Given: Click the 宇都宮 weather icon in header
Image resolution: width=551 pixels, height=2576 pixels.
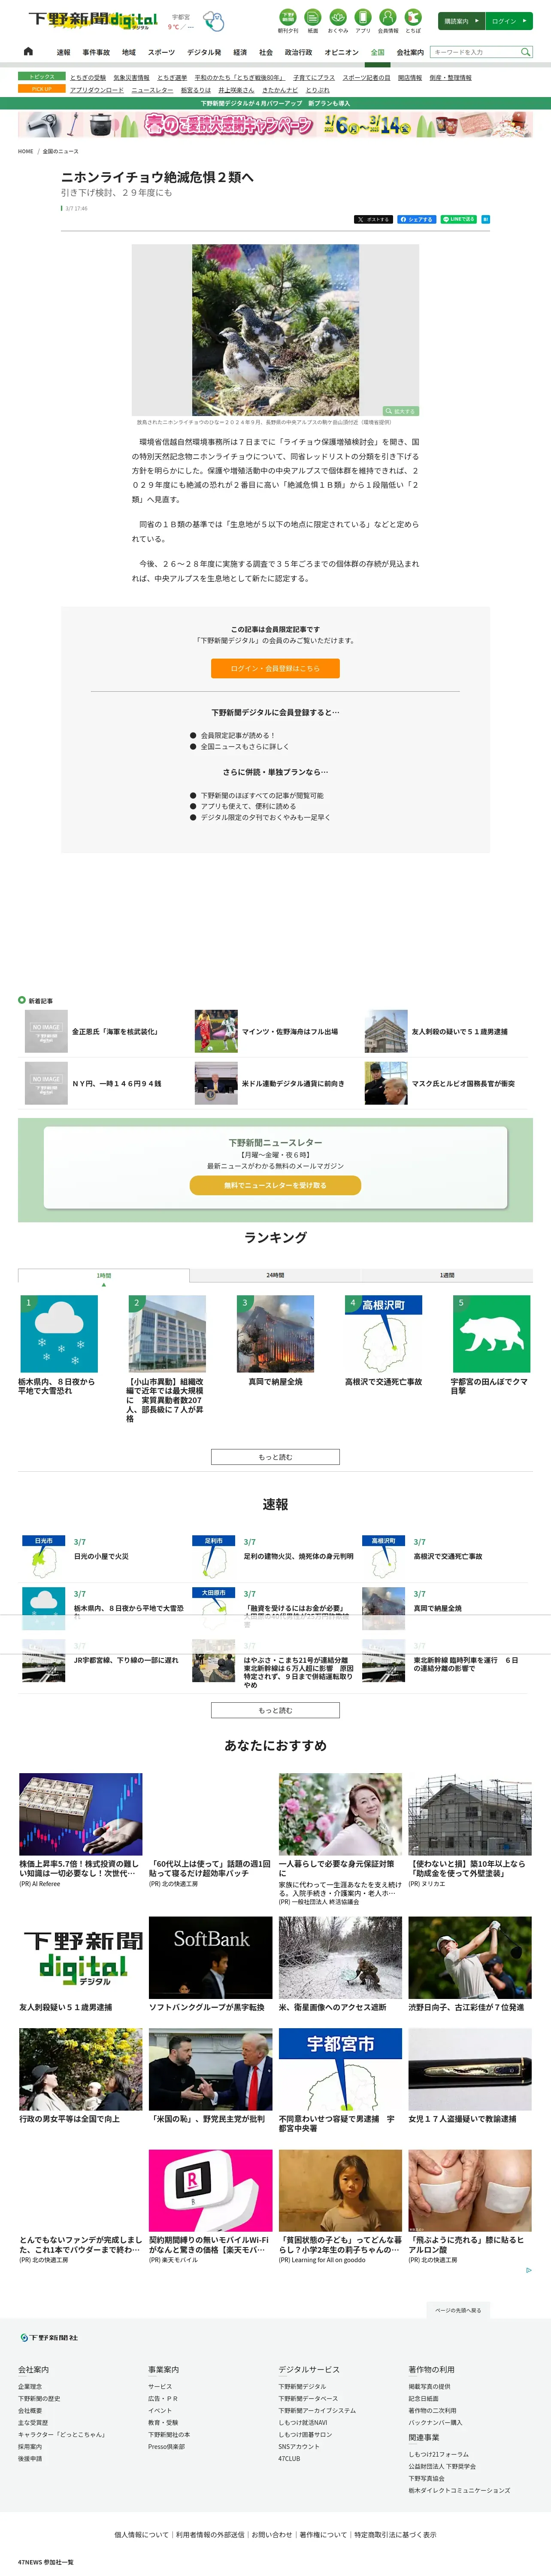Looking at the screenshot, I should [x=213, y=22].
